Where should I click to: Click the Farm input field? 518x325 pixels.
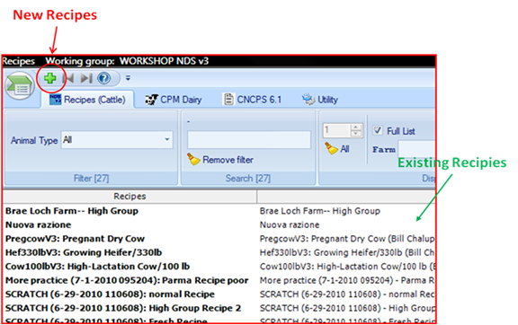point(417,149)
